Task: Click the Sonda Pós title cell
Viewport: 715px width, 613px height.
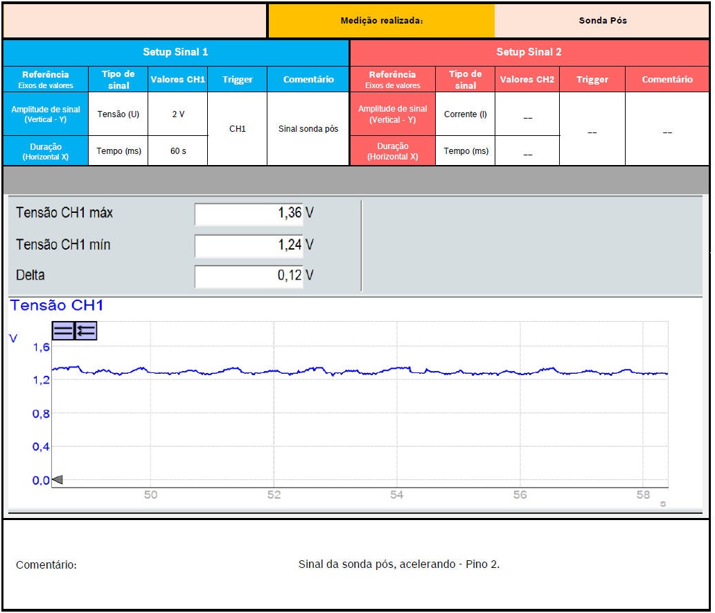Action: (x=602, y=21)
